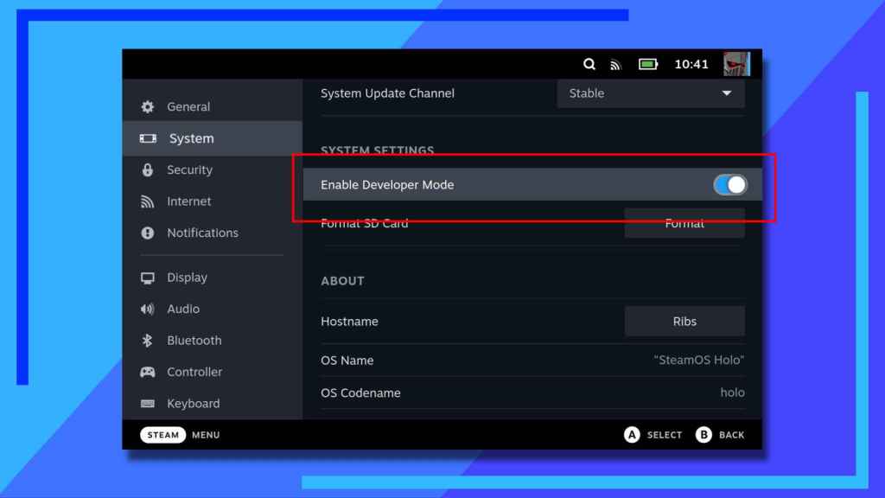
Task: Click the B Back button hint
Action: click(x=720, y=435)
